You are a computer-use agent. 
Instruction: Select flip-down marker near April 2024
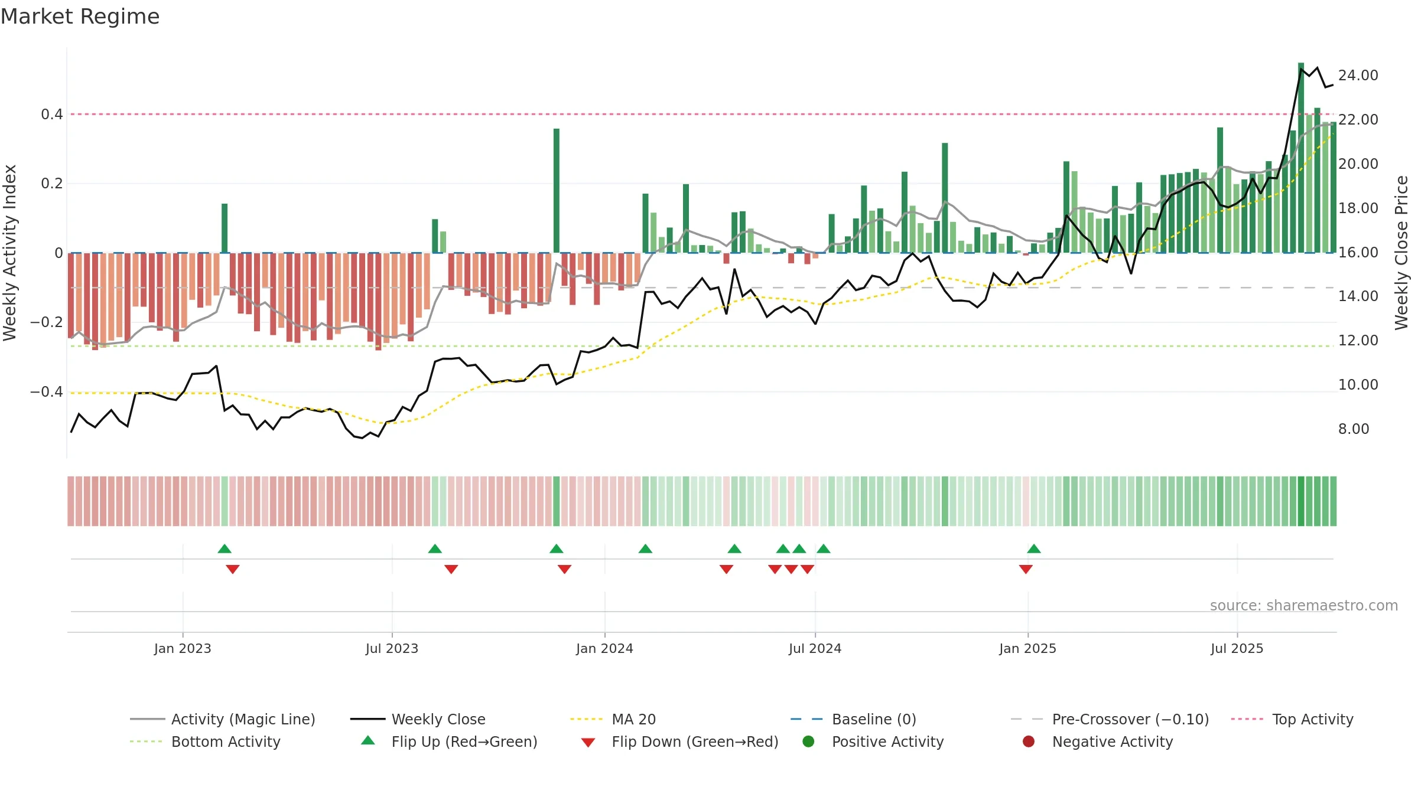click(727, 569)
